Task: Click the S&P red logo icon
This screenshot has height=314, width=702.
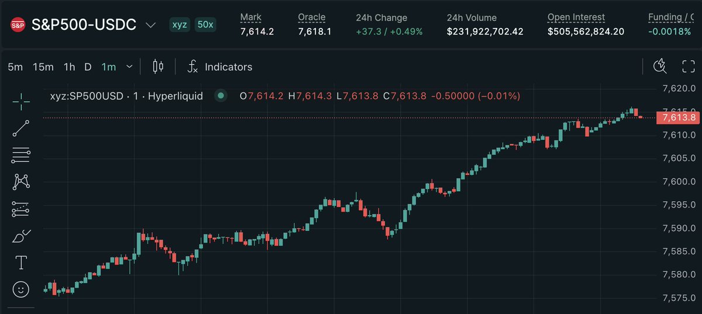Action: [18, 25]
